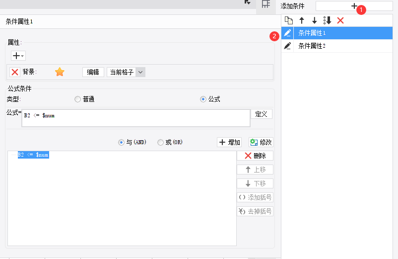Select 条件属性1 in the condition list
Viewport: 398px width, 259px height.
click(x=343, y=33)
